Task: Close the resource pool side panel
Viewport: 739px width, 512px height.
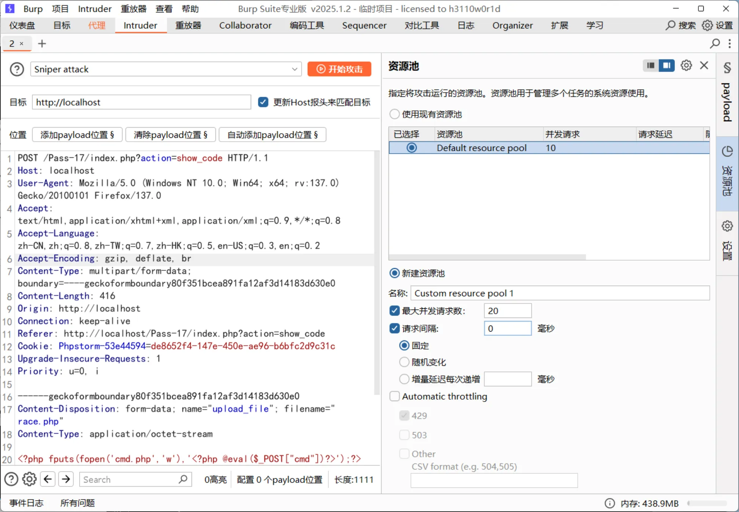Action: [704, 65]
